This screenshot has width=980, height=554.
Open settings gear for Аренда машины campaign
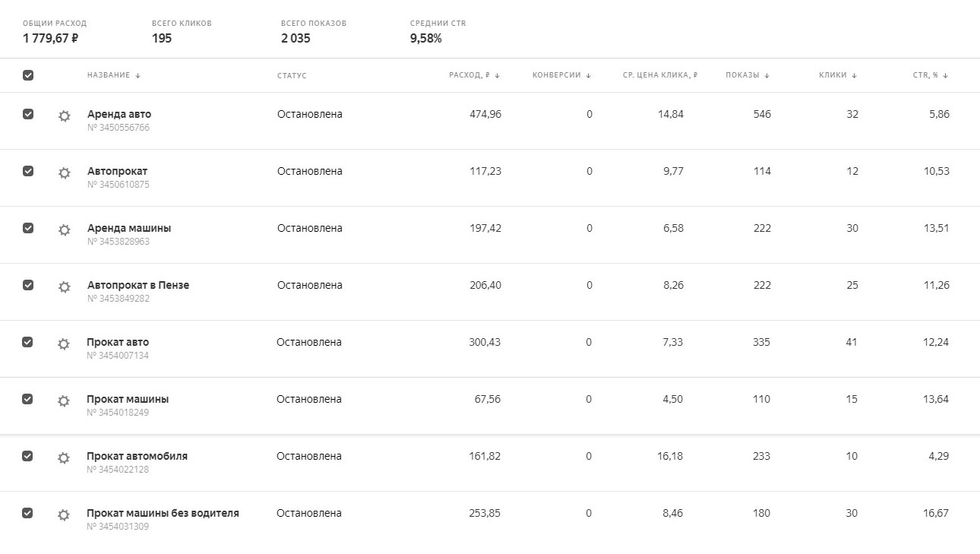[65, 230]
